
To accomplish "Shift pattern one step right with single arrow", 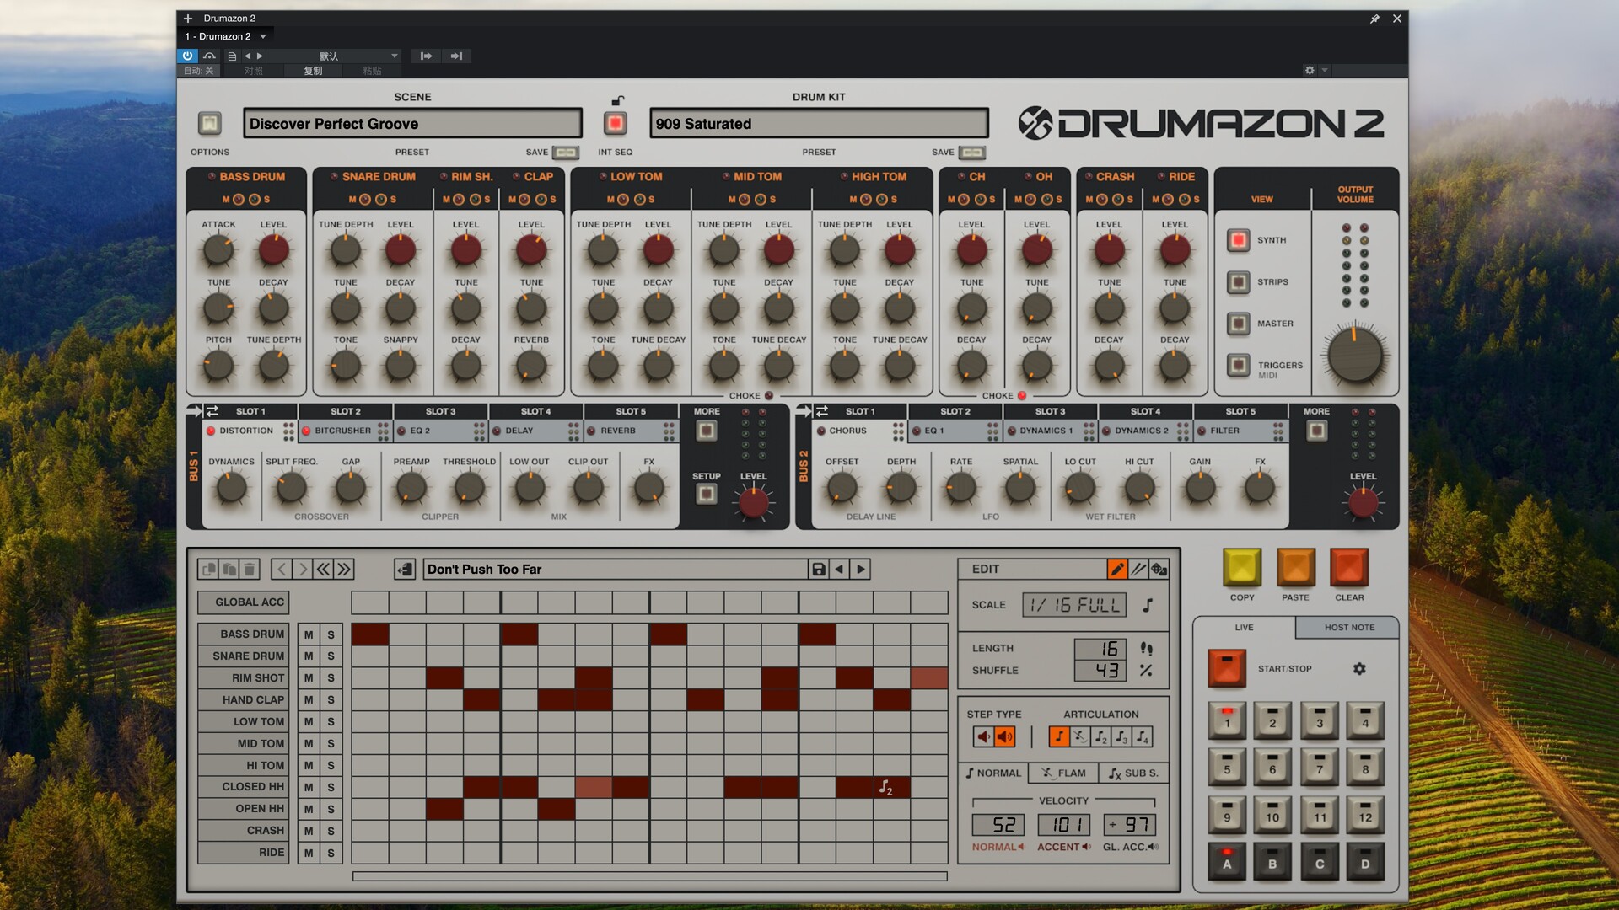I will click(303, 570).
